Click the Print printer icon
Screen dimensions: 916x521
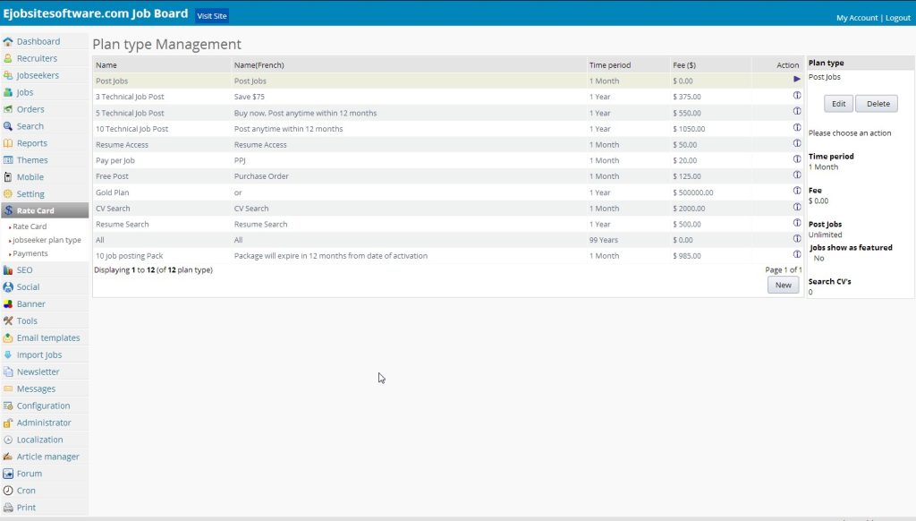coord(7,508)
